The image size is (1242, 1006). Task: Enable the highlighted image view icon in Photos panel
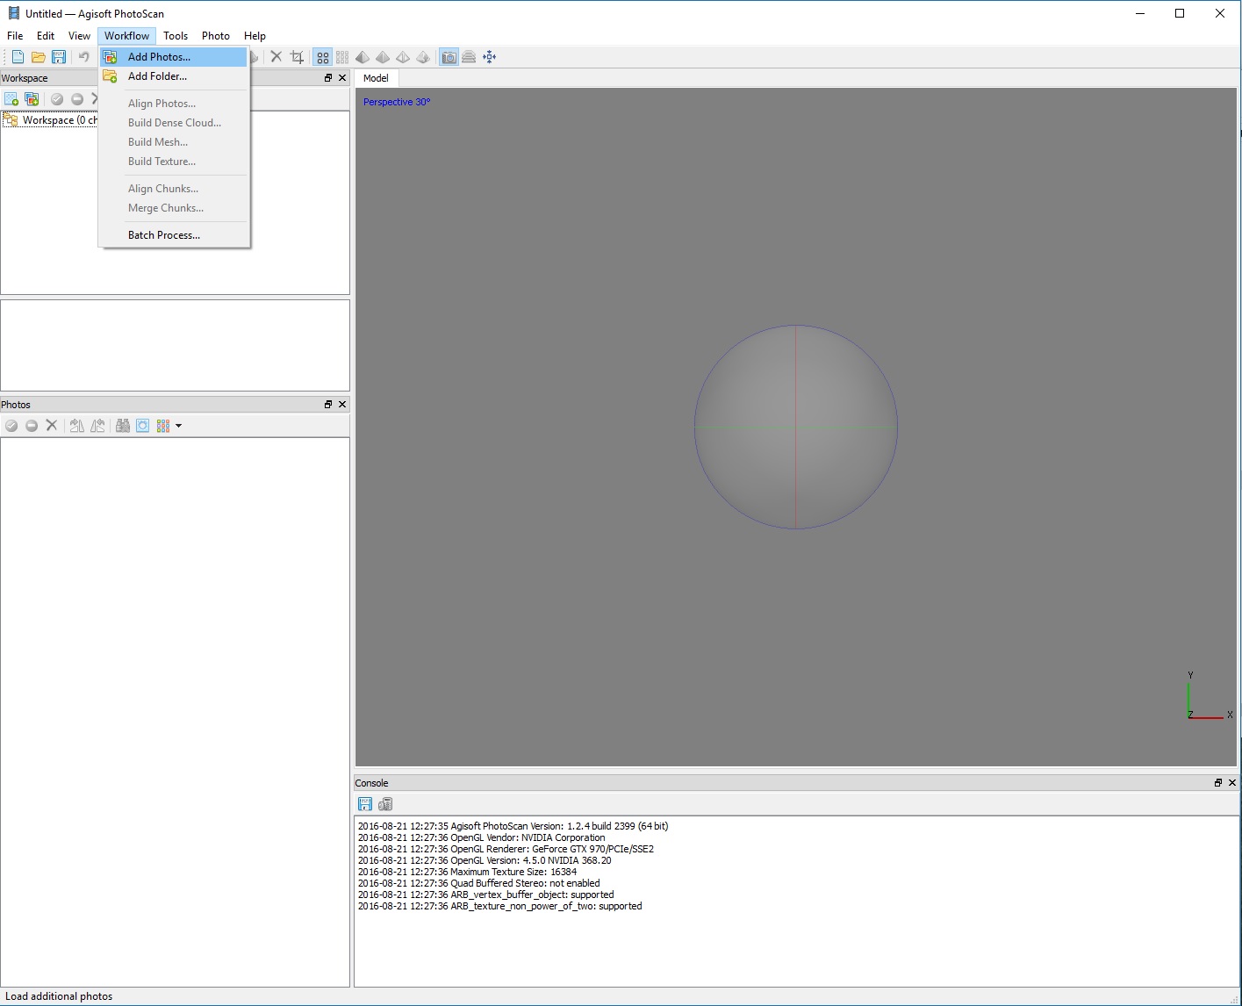(142, 425)
